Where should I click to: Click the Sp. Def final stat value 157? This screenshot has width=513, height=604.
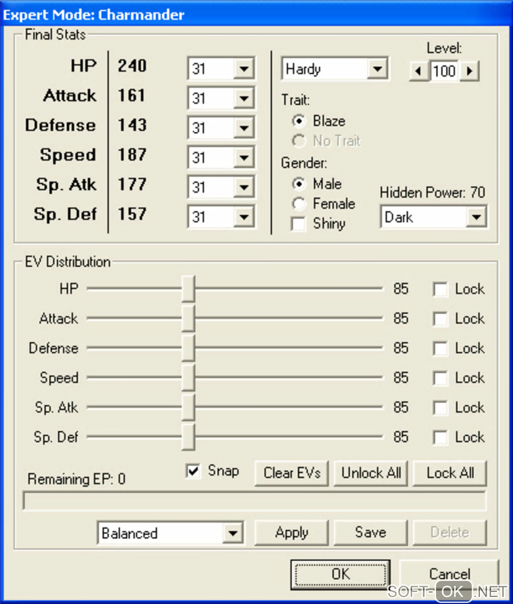[132, 214]
